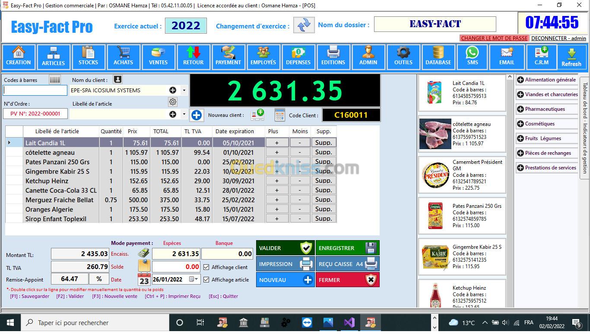This screenshot has width=590, height=335.
Task: Open the VENTES menu
Action: coord(158,57)
